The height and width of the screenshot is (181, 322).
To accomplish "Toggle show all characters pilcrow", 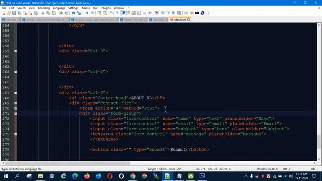I will 117,13.
